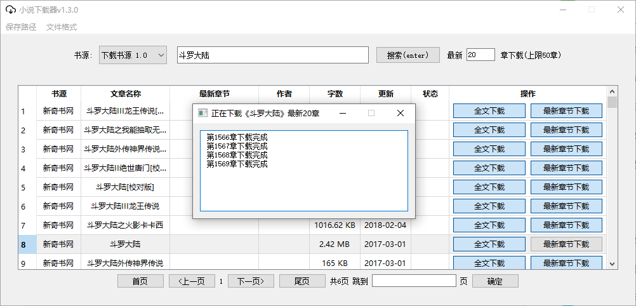Close the download progress dialog
The height and width of the screenshot is (306, 636).
pyautogui.click(x=400, y=113)
